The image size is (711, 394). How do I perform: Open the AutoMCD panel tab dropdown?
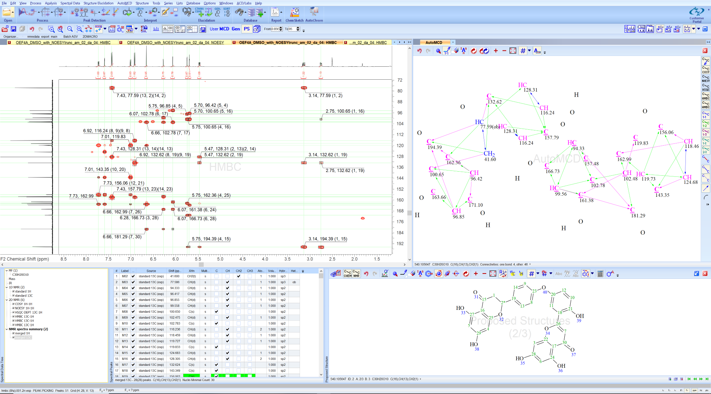click(453, 43)
